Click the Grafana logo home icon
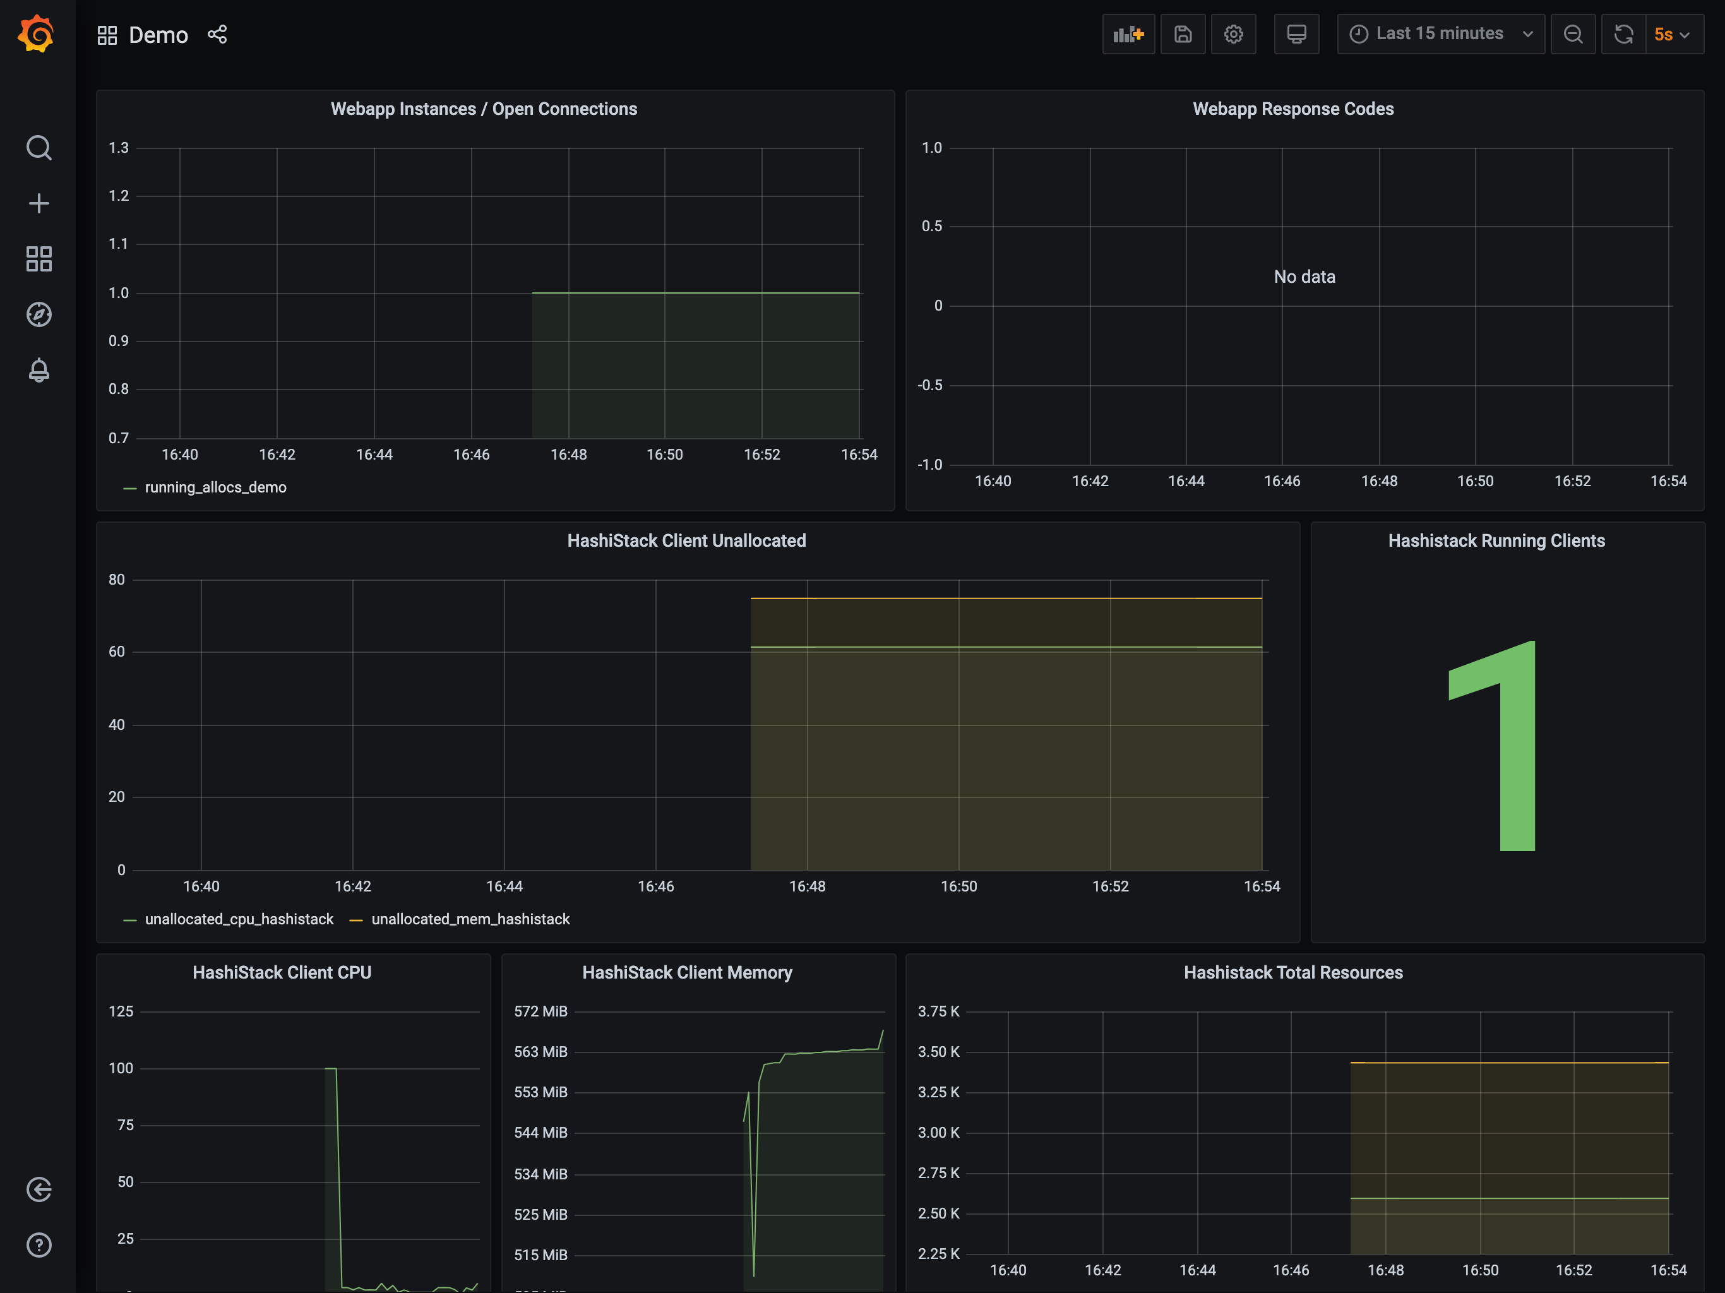Screen dimensions: 1725x1293 pos(37,34)
